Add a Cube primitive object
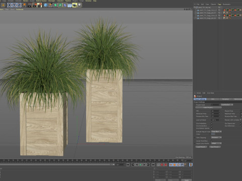The image size is (242, 181). click(45, 5)
